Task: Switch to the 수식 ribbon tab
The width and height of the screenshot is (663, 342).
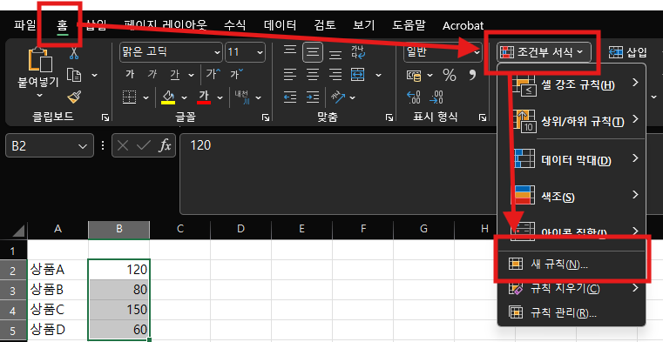Action: point(234,26)
